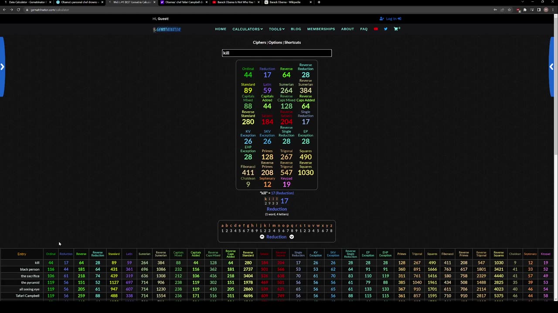The height and width of the screenshot is (313, 558).
Task: Select the Latin value 59
Action: click(267, 90)
